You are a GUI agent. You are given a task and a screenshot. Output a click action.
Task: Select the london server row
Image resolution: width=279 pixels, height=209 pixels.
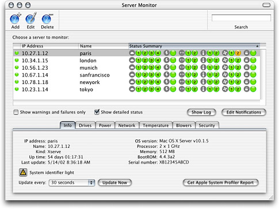click(136, 60)
